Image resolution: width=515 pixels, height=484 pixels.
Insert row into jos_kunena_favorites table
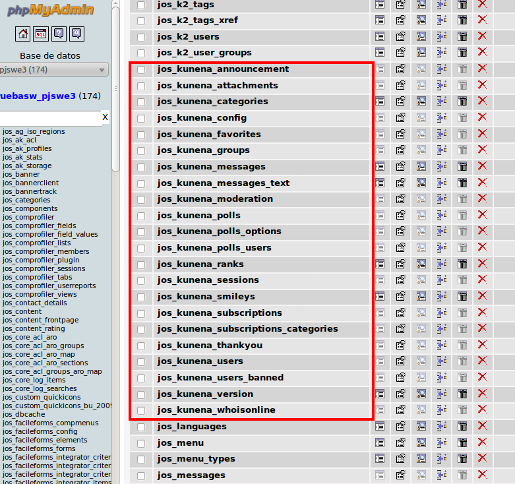(442, 134)
